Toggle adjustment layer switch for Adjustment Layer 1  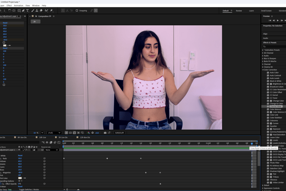34,150
